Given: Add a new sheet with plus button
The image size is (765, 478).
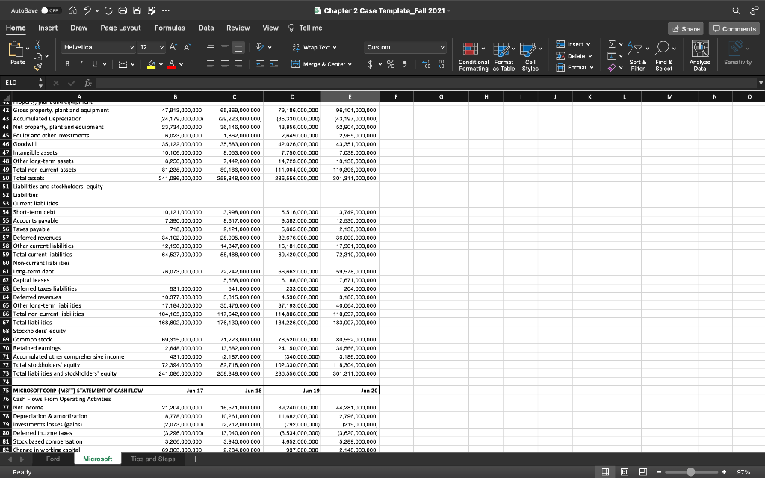Looking at the screenshot, I should [195, 459].
